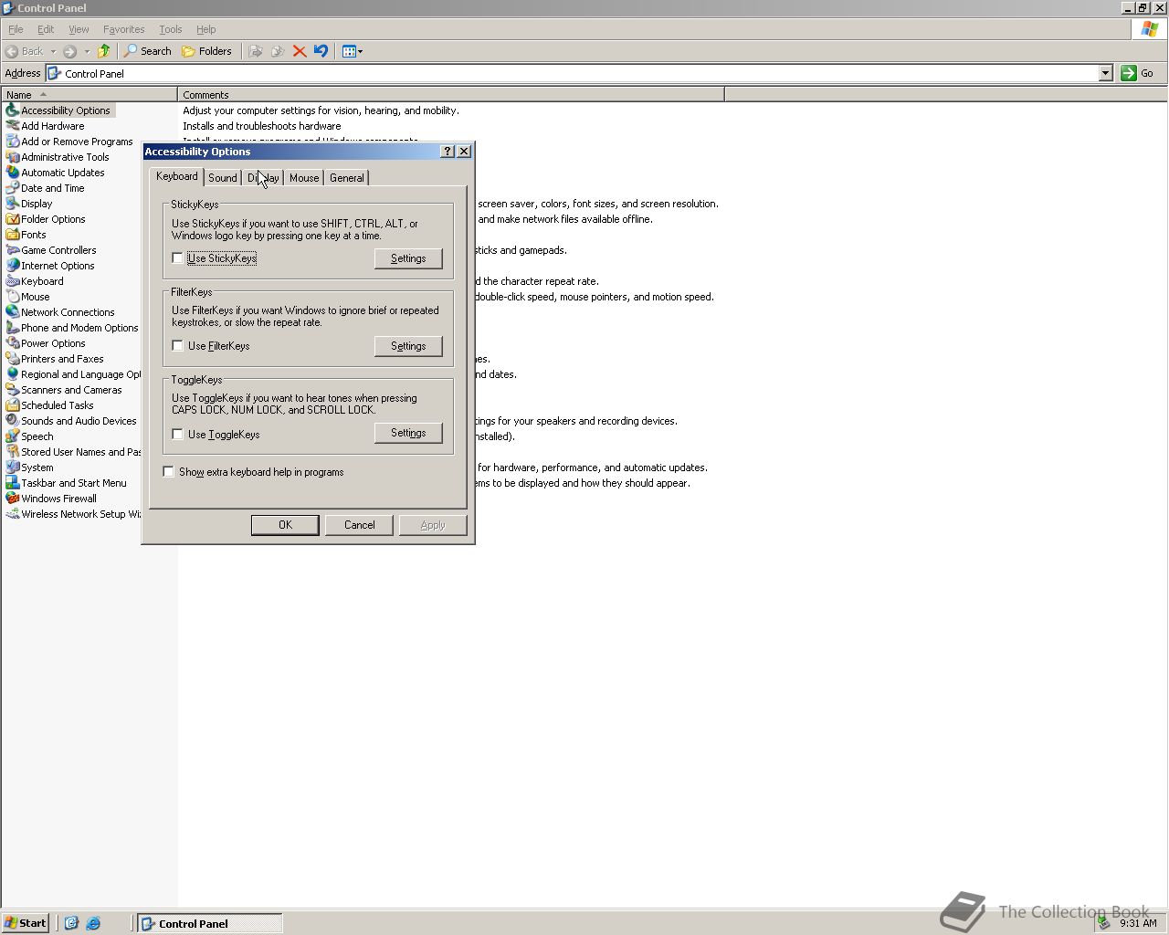This screenshot has height=935, width=1169.
Task: Open the Phone and Modem Options icon
Action: 12,328
